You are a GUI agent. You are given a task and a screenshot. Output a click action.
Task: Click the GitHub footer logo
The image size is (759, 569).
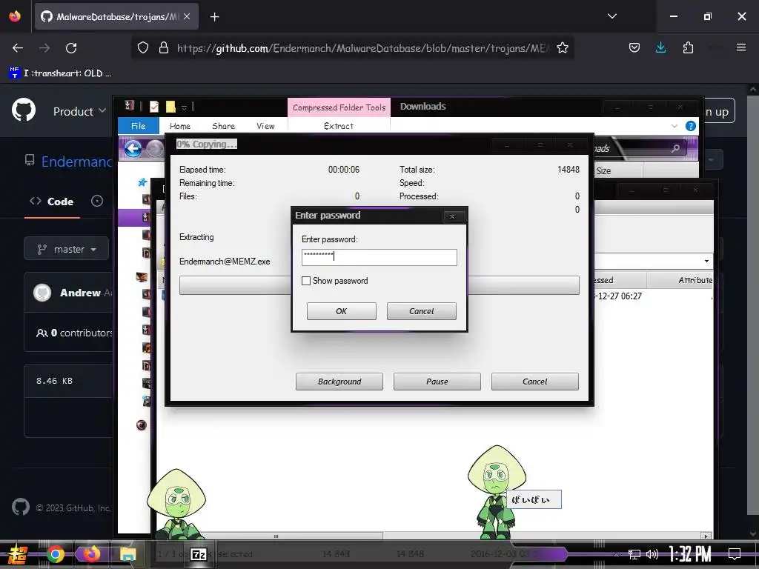(x=20, y=507)
